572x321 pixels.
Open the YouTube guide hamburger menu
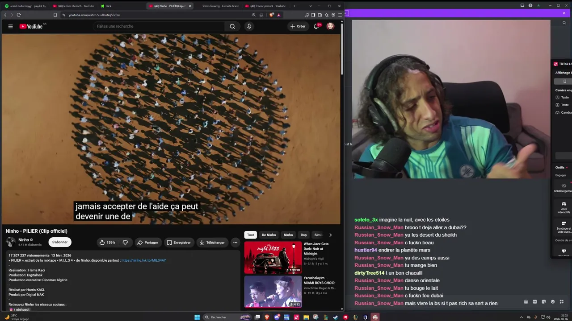point(10,26)
